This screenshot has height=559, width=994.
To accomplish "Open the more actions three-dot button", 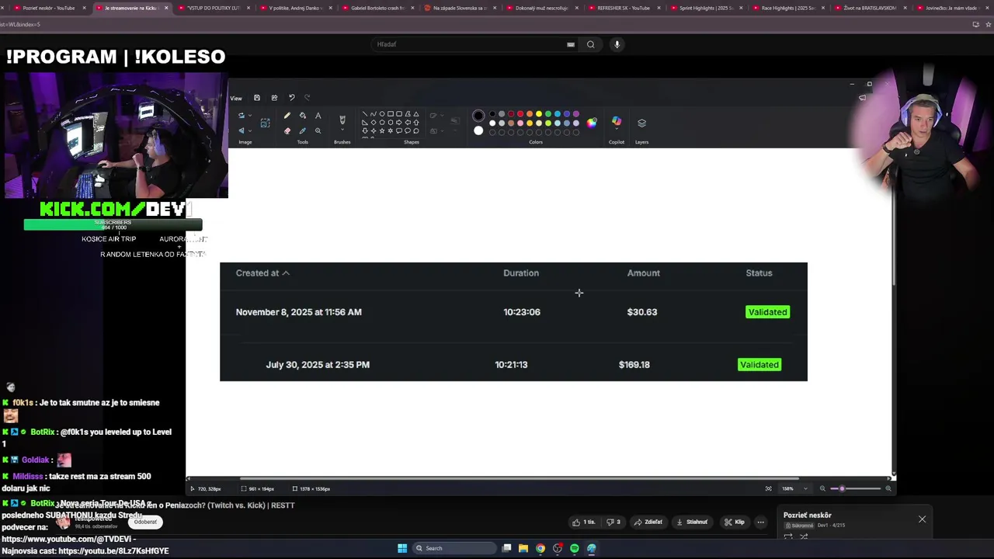I will (x=761, y=522).
